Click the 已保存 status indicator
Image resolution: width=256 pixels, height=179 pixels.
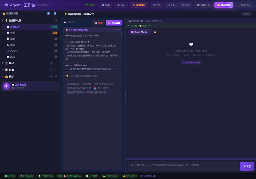[x=91, y=5]
